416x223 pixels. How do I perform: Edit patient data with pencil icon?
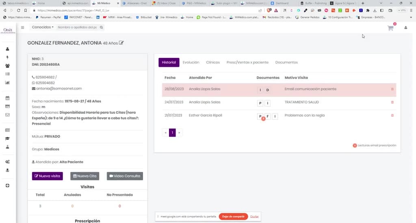click(x=121, y=43)
